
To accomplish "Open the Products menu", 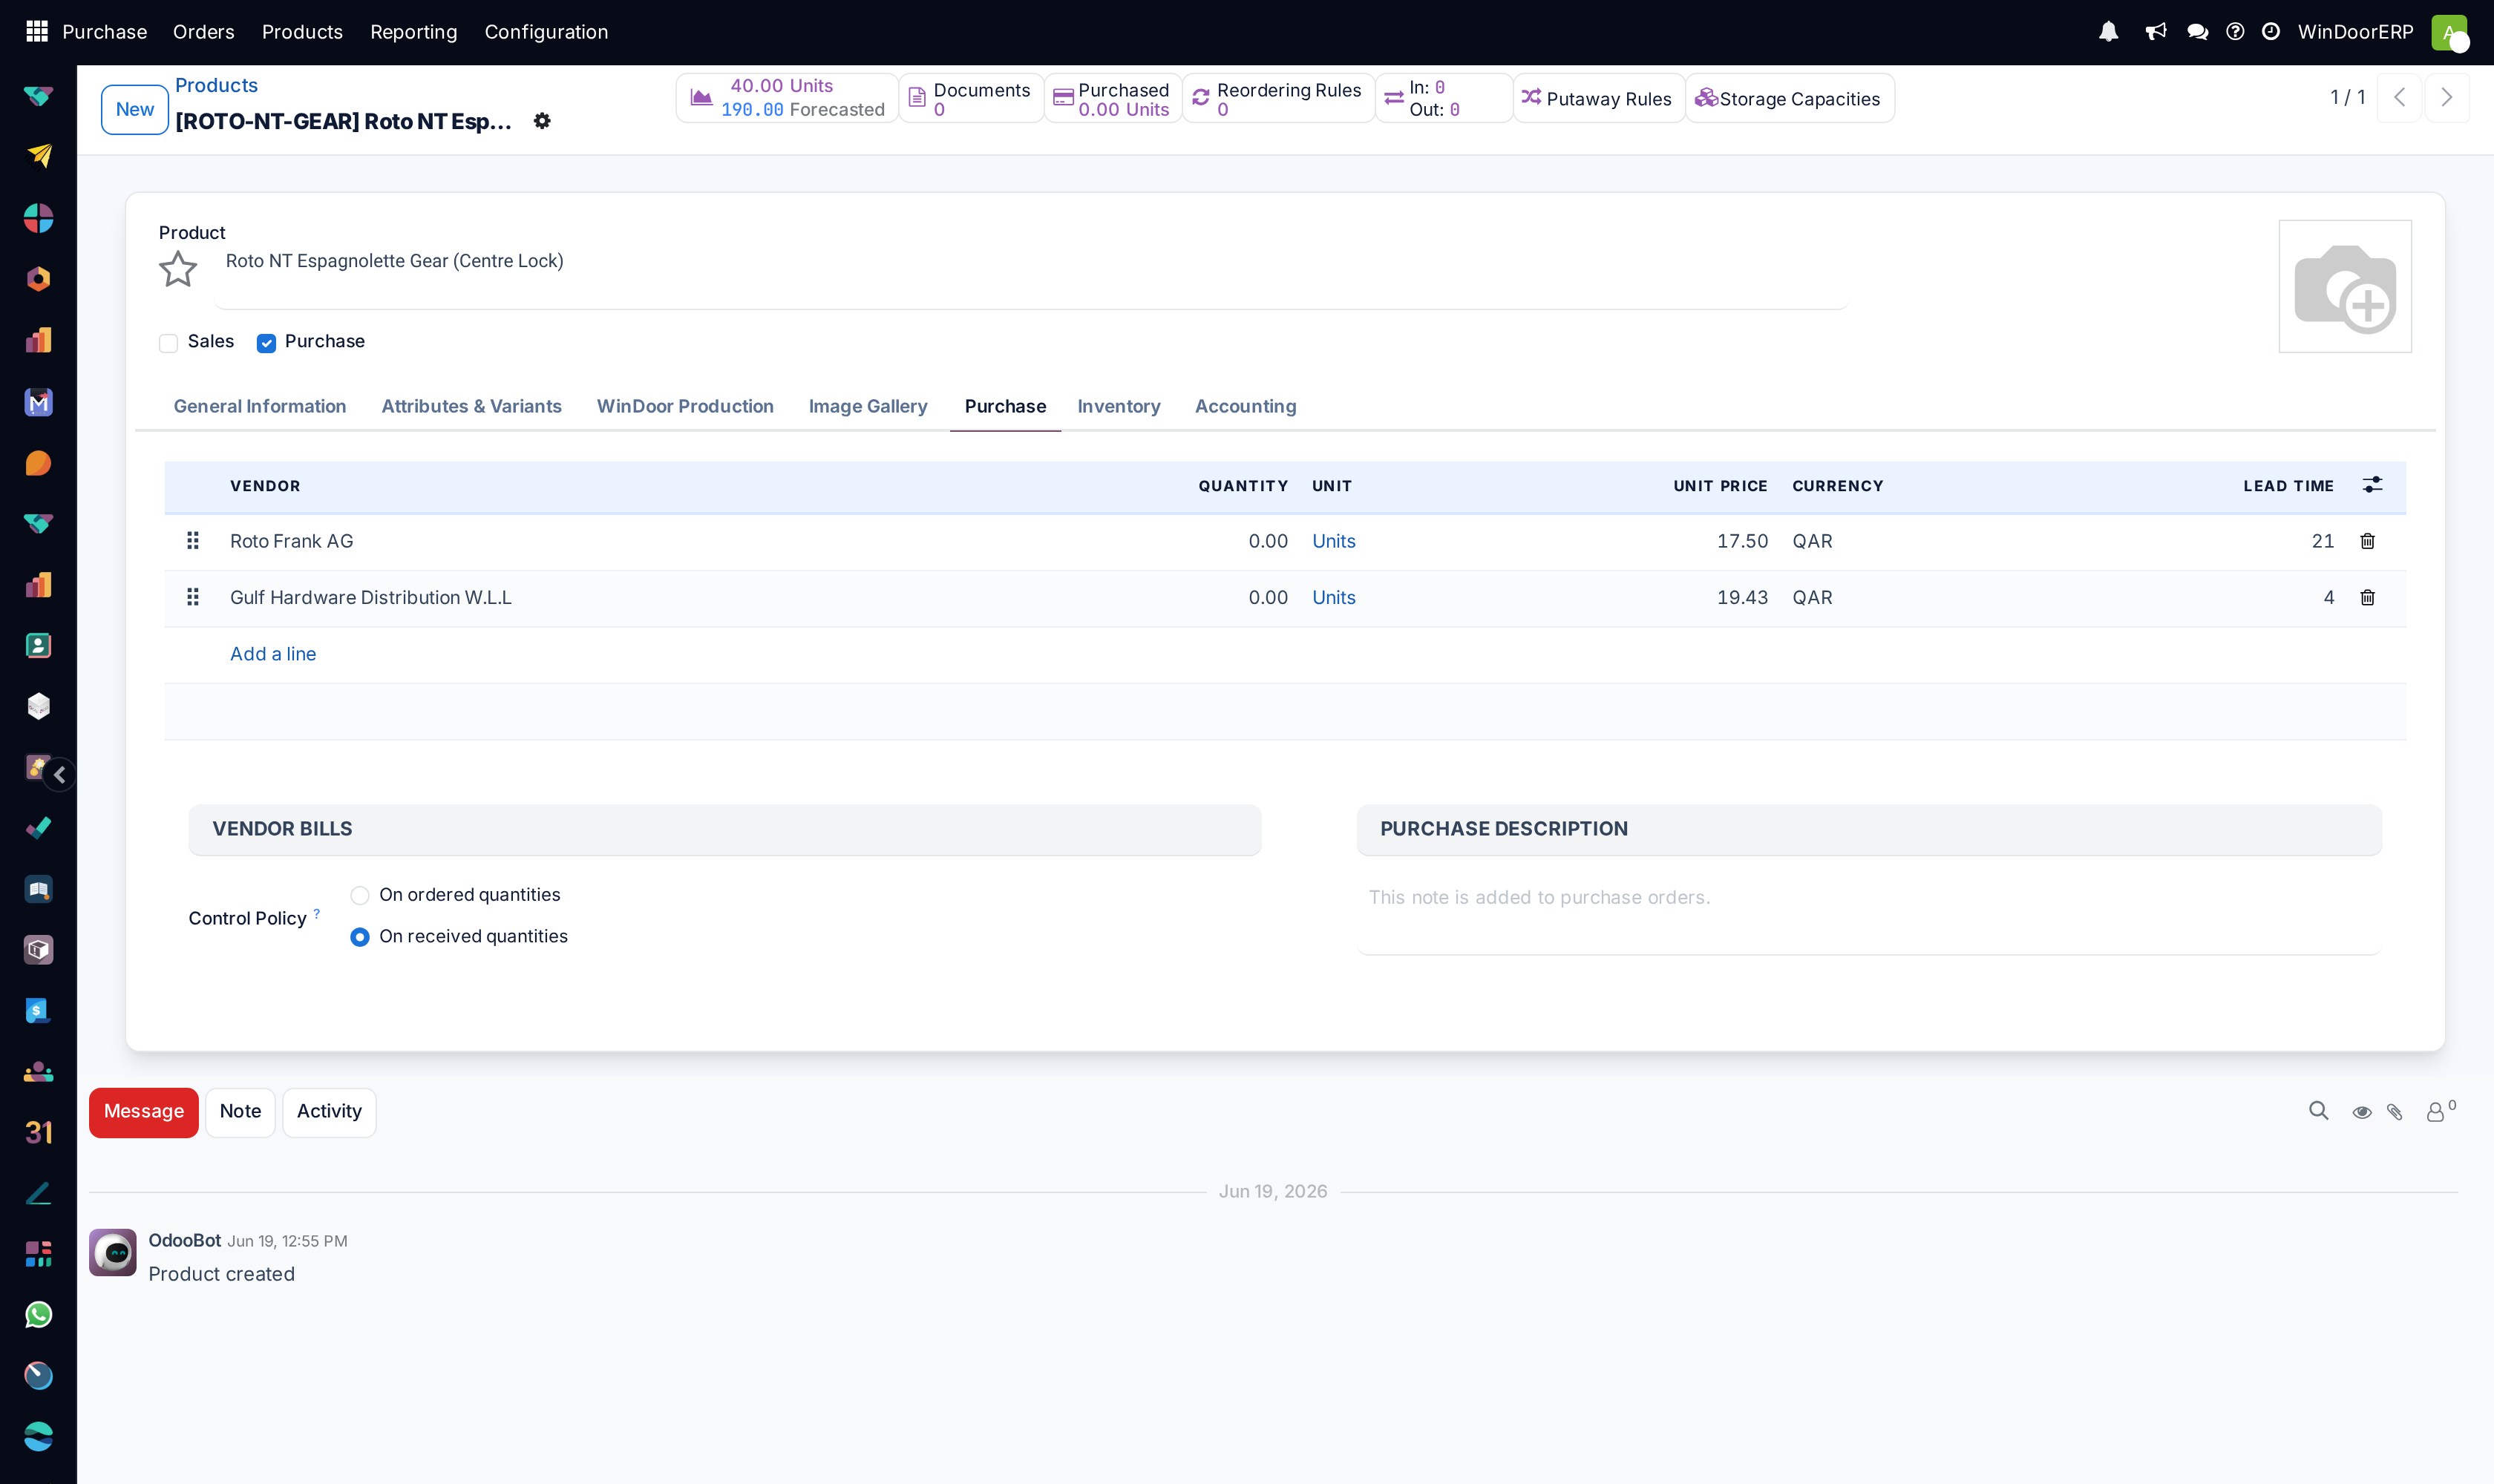I will [x=302, y=32].
